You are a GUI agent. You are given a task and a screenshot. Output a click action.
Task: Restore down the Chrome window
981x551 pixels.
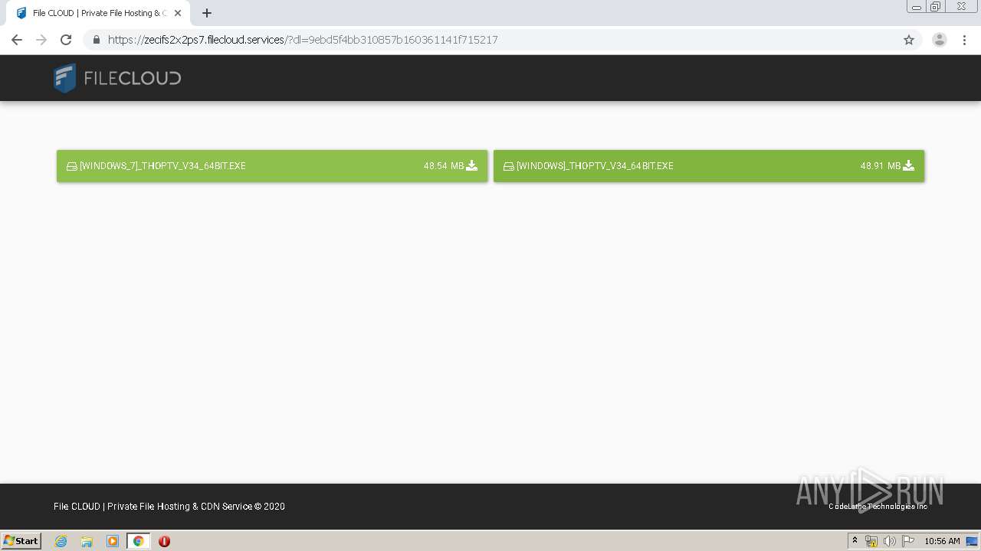[x=936, y=7]
